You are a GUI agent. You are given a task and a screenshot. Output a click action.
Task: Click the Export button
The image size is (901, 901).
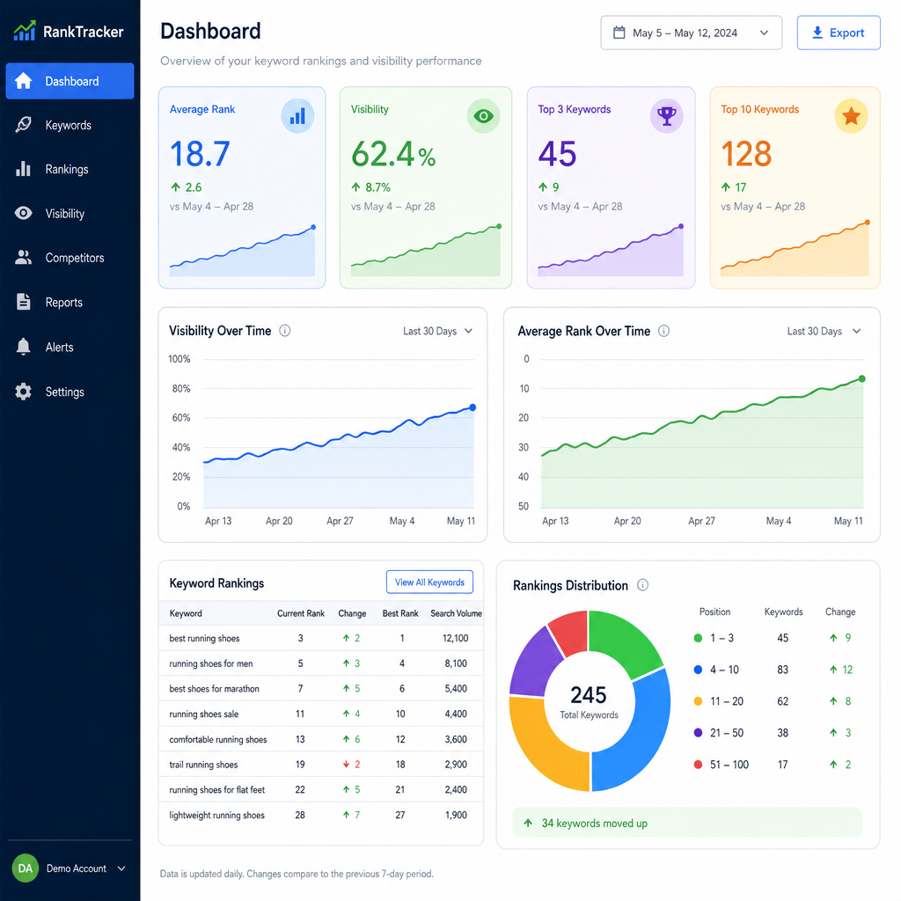839,33
